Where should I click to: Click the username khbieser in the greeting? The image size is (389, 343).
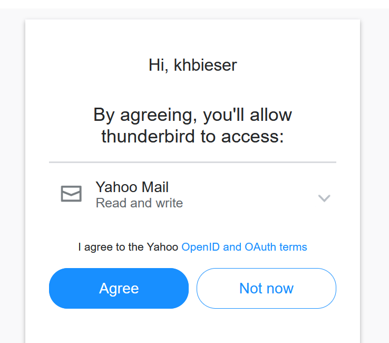point(205,65)
